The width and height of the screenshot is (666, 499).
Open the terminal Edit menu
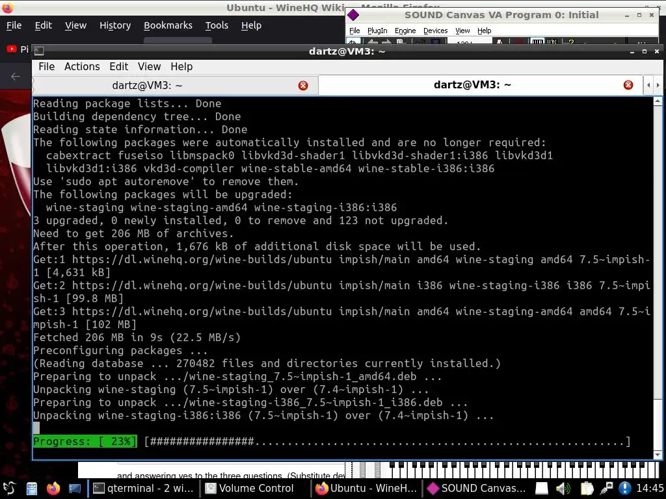point(118,67)
